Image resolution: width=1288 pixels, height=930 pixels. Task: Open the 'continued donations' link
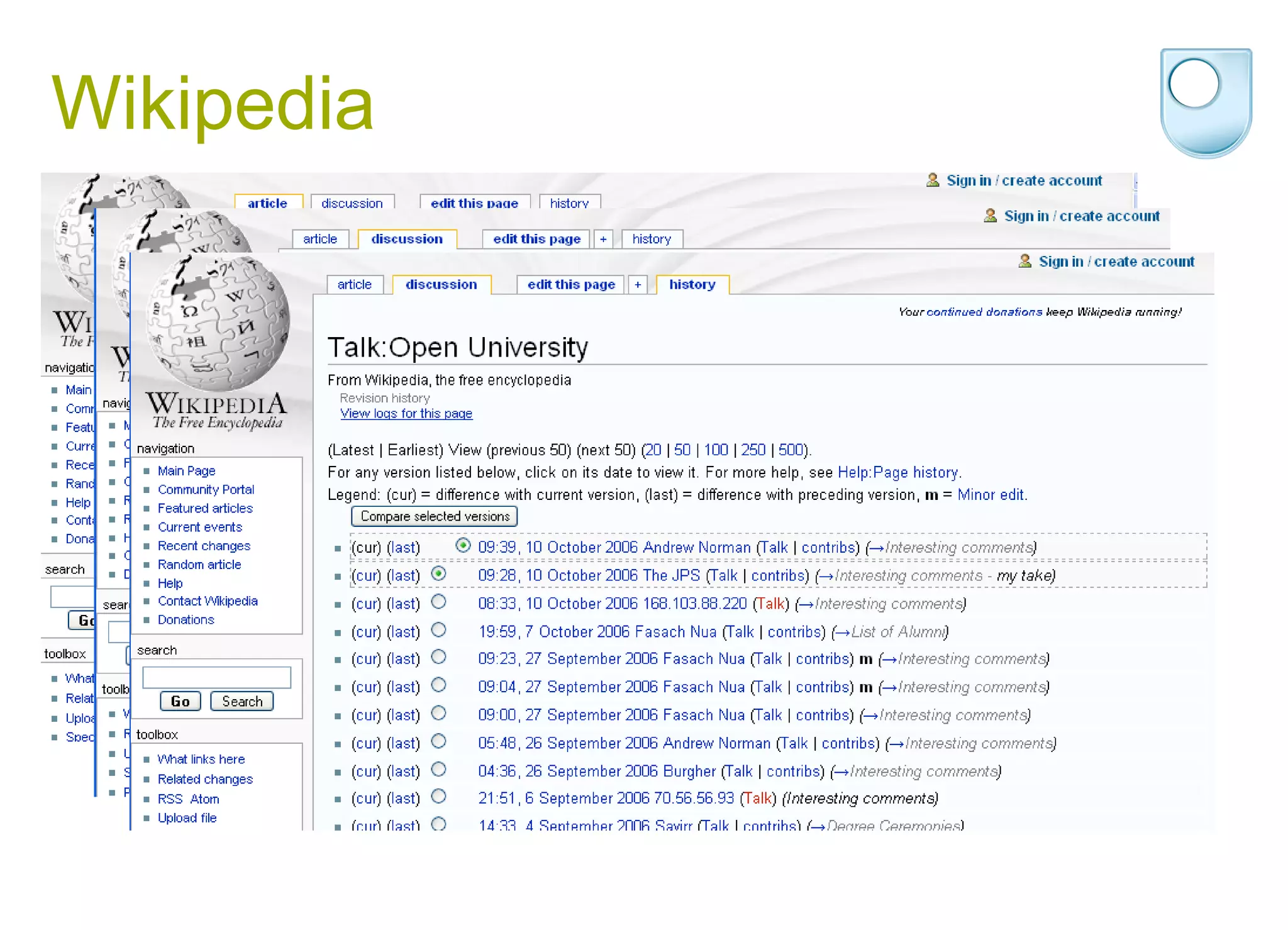[984, 312]
